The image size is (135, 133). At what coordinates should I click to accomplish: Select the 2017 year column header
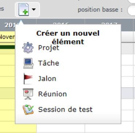tap(109, 23)
